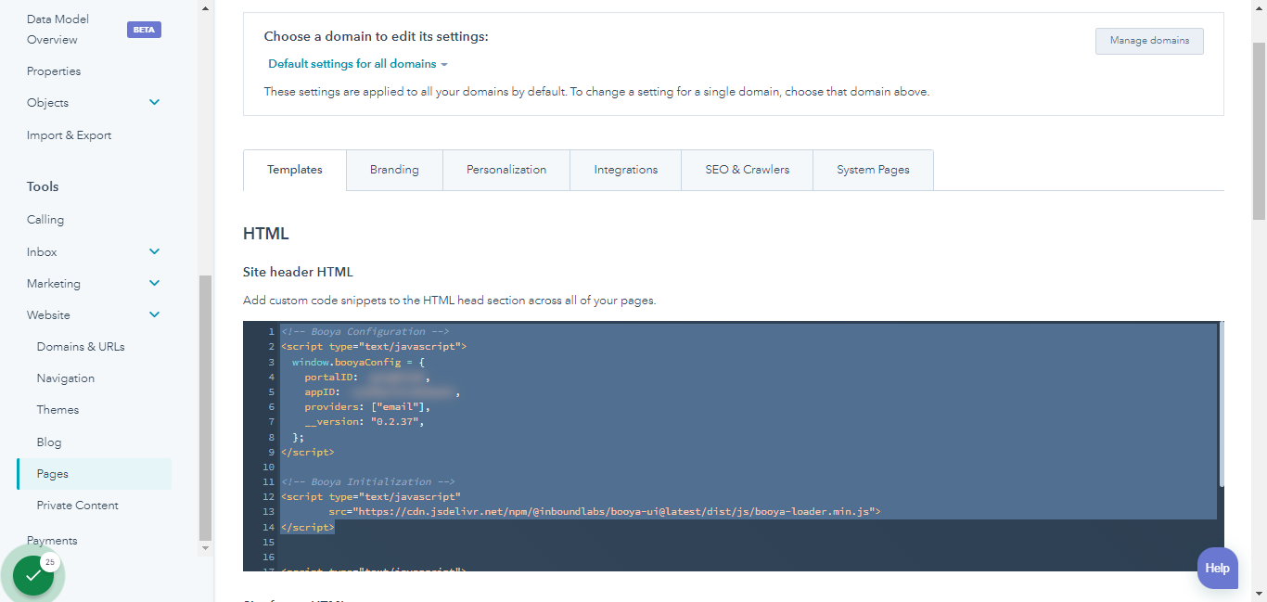Click the BETA badge
This screenshot has width=1267, height=602.
point(144,30)
